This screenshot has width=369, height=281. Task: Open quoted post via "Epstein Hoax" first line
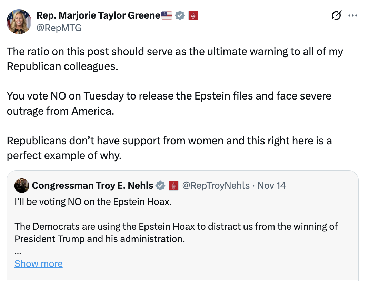pos(93,201)
